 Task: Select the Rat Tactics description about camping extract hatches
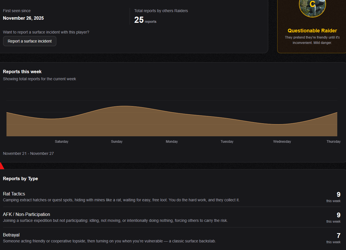pyautogui.click(x=121, y=200)
